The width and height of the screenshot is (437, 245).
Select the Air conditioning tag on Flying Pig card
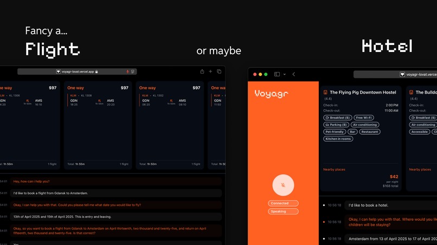point(365,124)
